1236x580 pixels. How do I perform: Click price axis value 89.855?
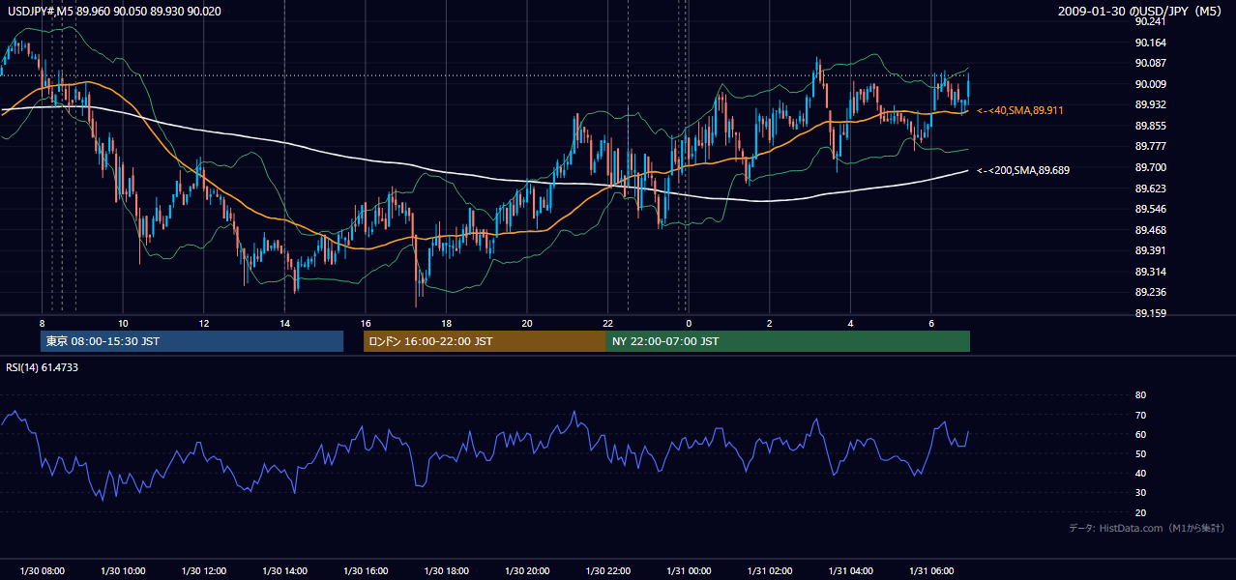1150,126
